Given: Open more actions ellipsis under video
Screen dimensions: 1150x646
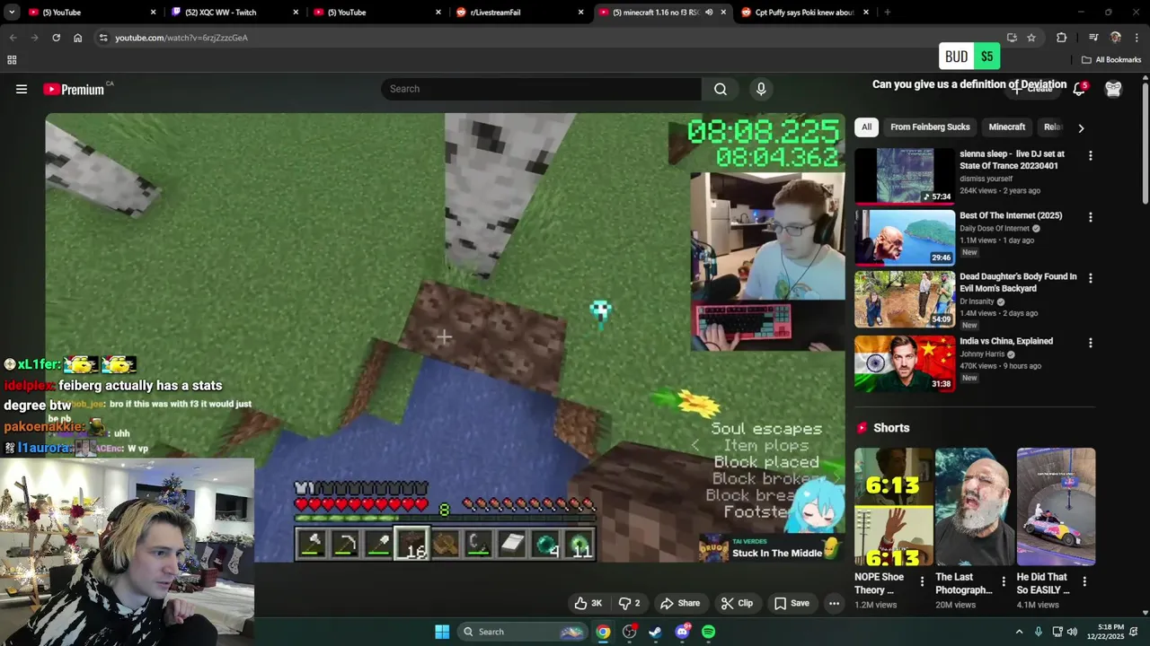Looking at the screenshot, I should [x=834, y=603].
